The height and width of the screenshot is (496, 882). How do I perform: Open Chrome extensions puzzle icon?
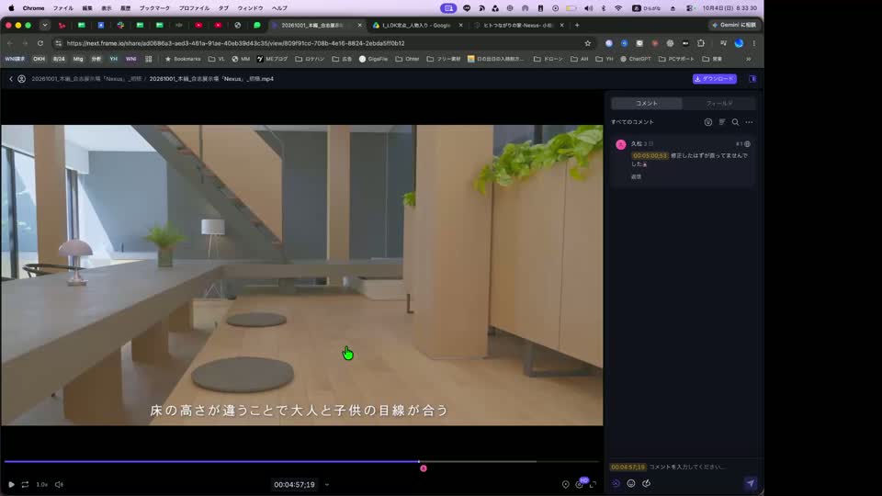click(701, 43)
